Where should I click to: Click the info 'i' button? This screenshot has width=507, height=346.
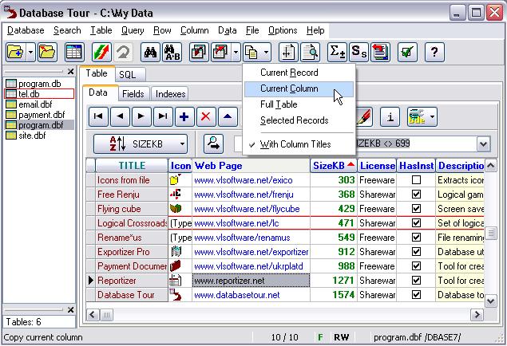(390, 116)
